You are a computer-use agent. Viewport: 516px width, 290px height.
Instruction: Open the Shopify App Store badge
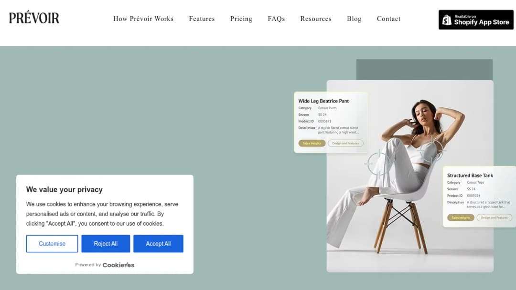[476, 20]
